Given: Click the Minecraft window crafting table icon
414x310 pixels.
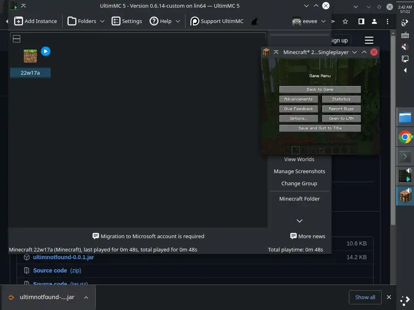Looking at the screenshot, I should 266,52.
